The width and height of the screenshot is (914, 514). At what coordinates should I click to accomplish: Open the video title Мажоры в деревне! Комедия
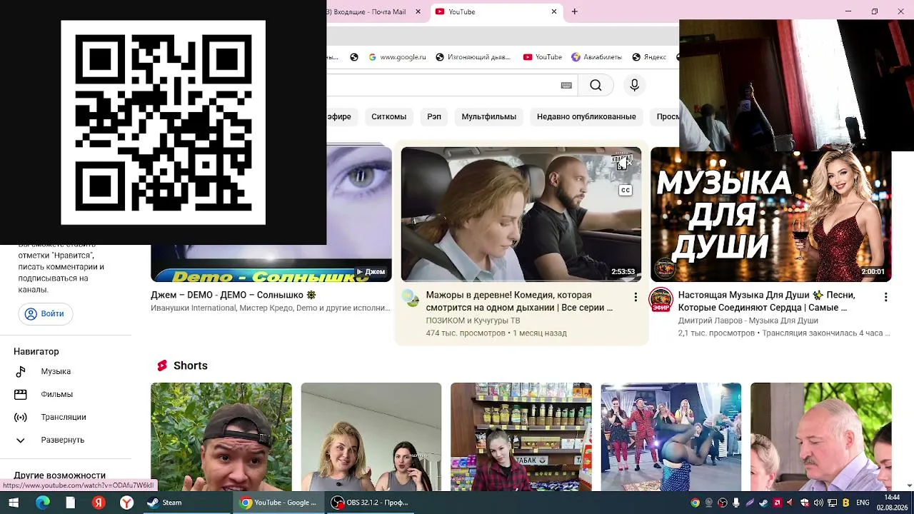[519, 301]
